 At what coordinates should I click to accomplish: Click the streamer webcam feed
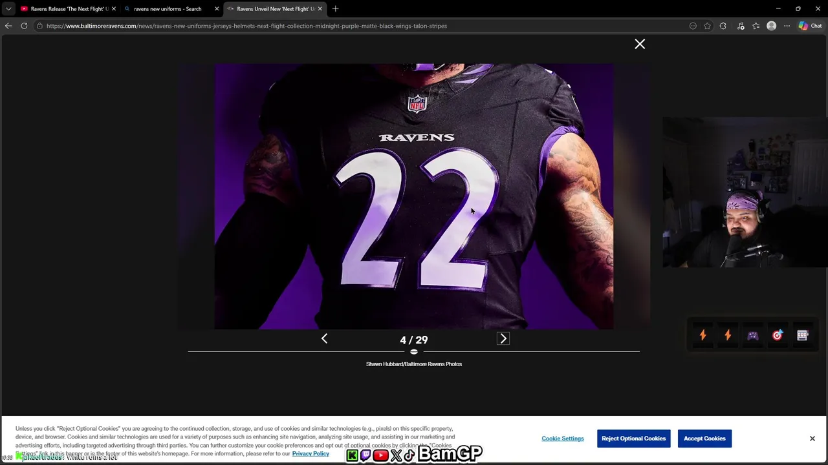pos(745,192)
